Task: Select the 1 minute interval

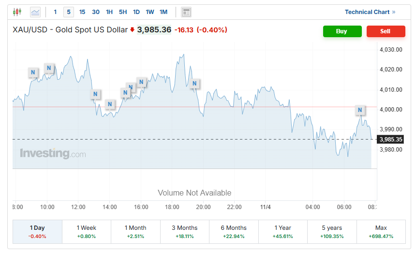Action: (x=55, y=12)
